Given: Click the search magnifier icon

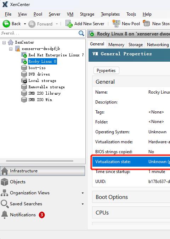Looking at the screenshot, I should coord(81,33).
